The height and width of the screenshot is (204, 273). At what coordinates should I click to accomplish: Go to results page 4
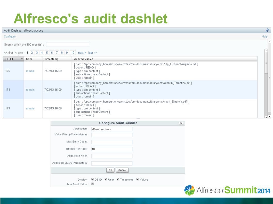coord(42,52)
